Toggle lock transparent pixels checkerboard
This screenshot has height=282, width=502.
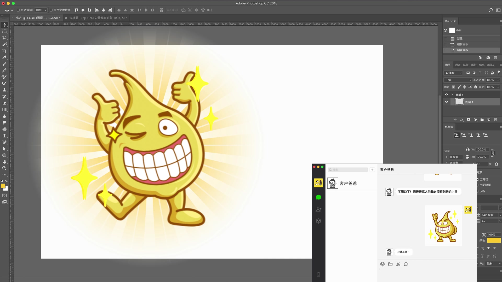453,87
